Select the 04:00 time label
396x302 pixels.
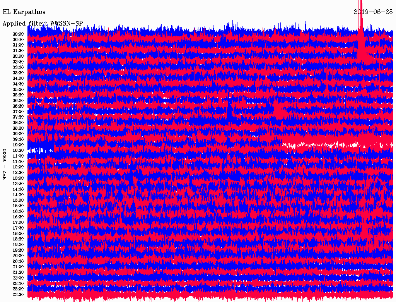(x=18, y=79)
